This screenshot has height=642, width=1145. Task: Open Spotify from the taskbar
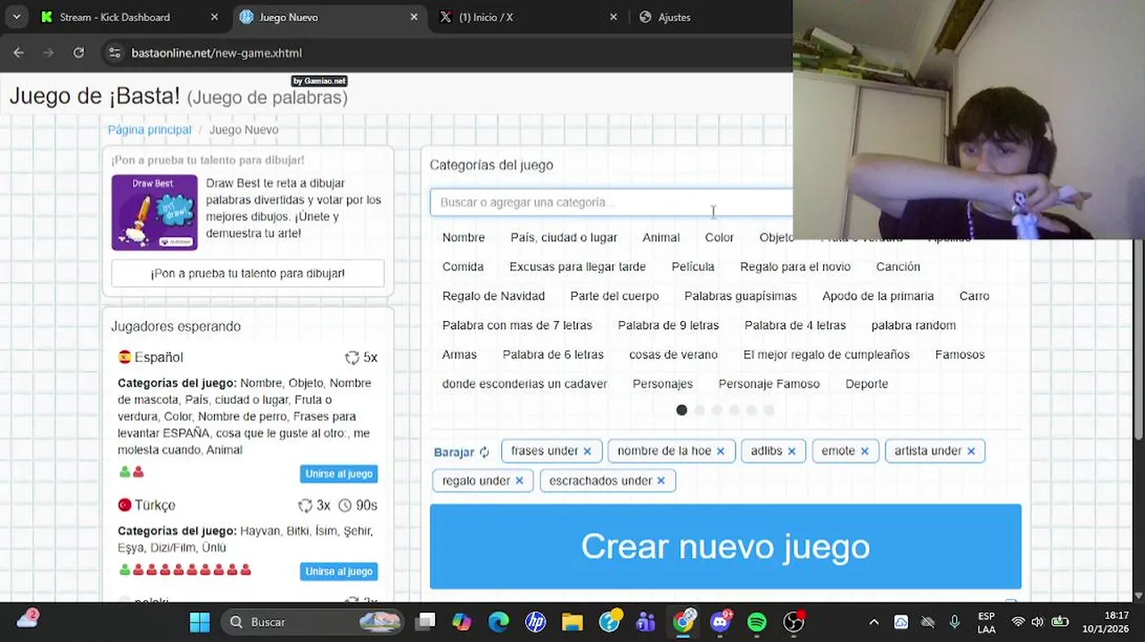point(756,622)
